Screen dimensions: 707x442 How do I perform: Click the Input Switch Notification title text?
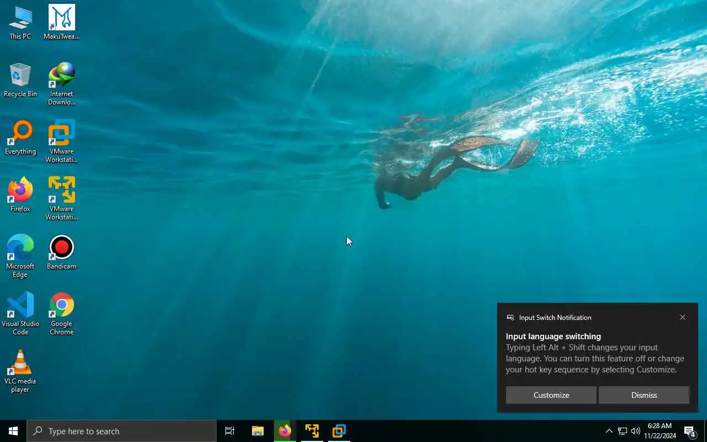pos(555,317)
